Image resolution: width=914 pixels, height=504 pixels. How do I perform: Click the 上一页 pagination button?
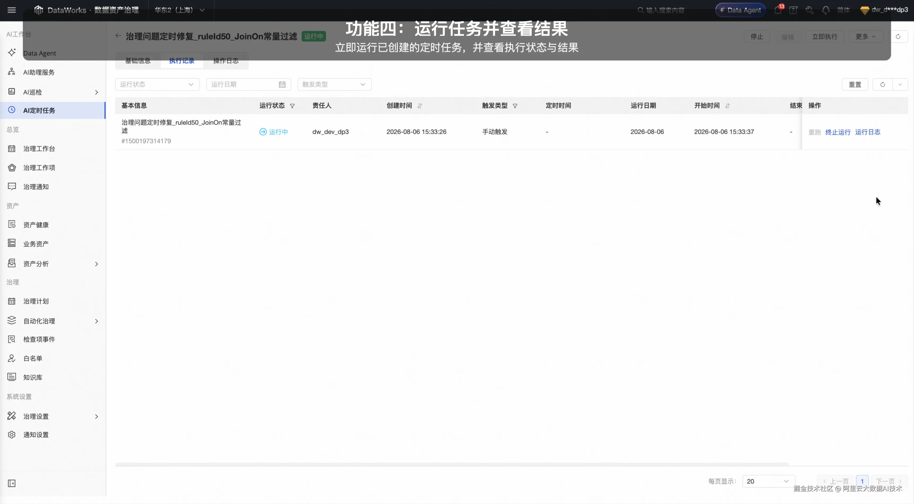[x=836, y=481]
